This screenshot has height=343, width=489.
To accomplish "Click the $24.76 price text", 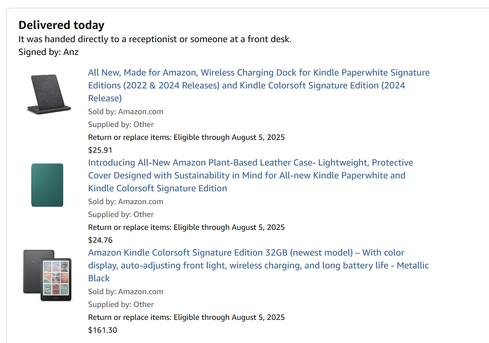I will [x=101, y=240].
